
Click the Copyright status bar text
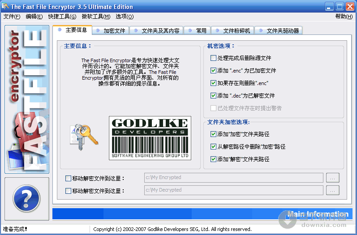(172, 229)
